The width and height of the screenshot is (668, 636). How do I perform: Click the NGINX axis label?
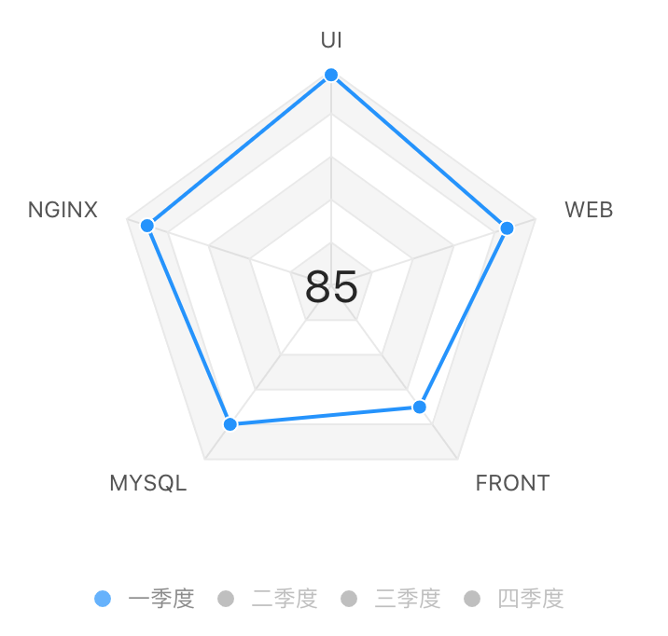(x=63, y=210)
